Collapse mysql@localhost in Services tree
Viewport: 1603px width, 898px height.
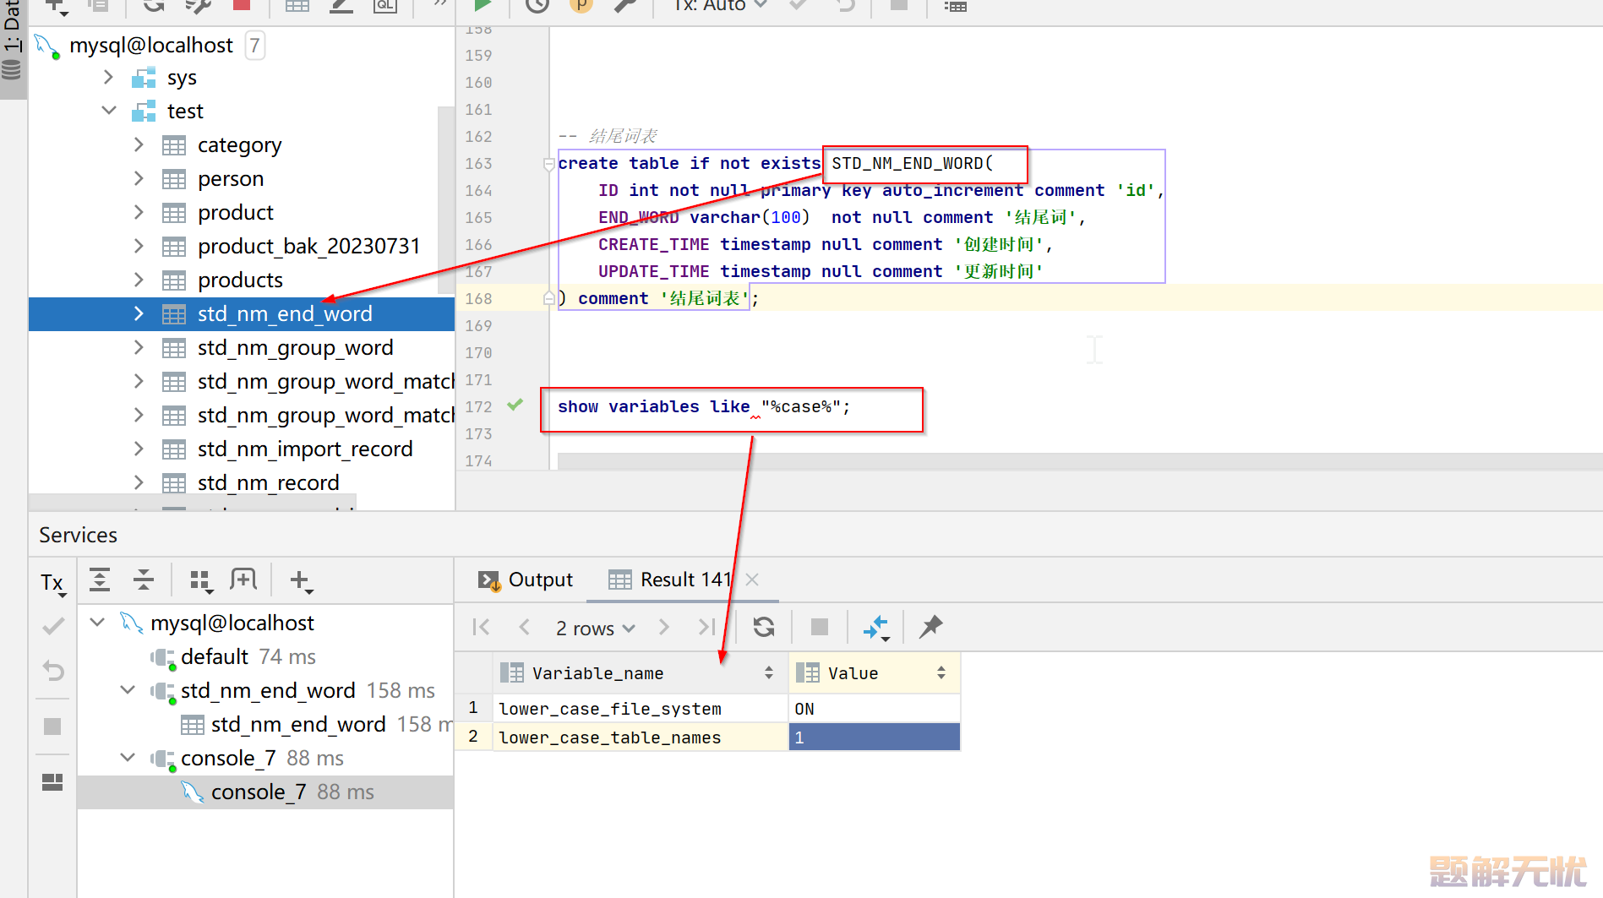tap(97, 623)
